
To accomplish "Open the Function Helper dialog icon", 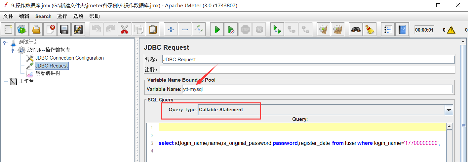I will tap(388, 29).
